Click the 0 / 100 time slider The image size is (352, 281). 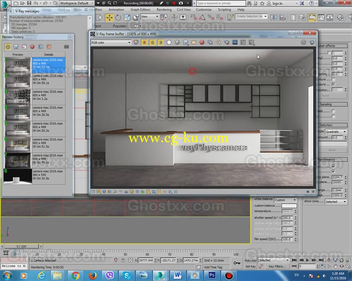pos(21,246)
